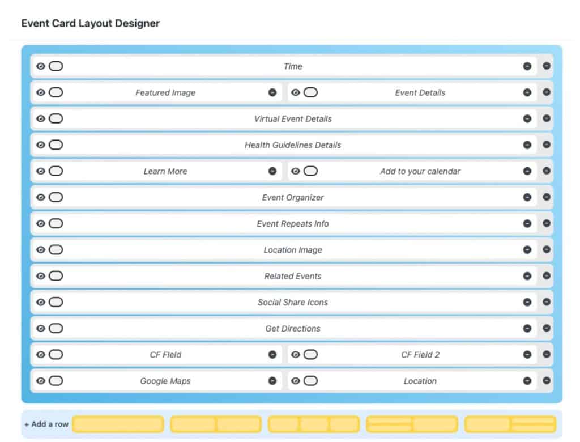This screenshot has height=442, width=580.
Task: Remove the Event Repeats Info field minus icon
Action: 527,224
